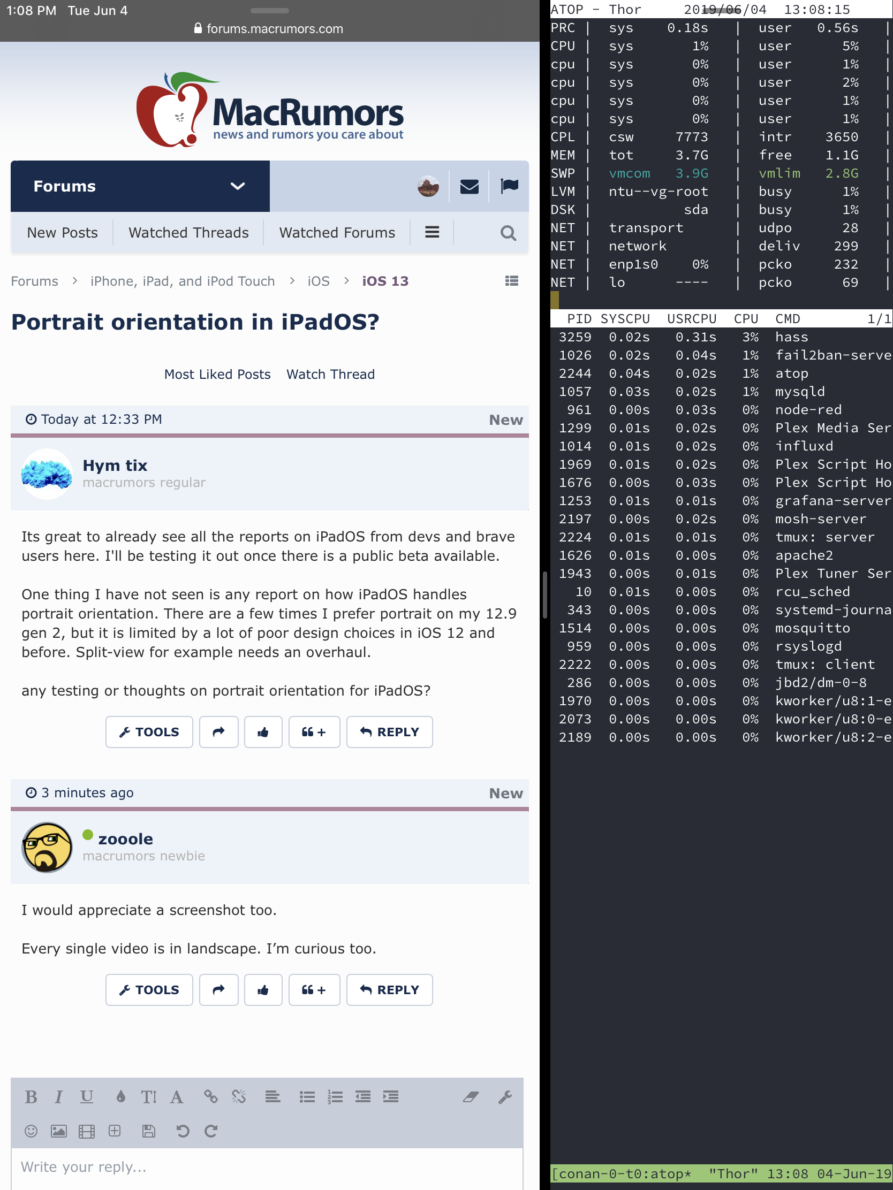
Task: Reply to zooole post
Action: 389,990
